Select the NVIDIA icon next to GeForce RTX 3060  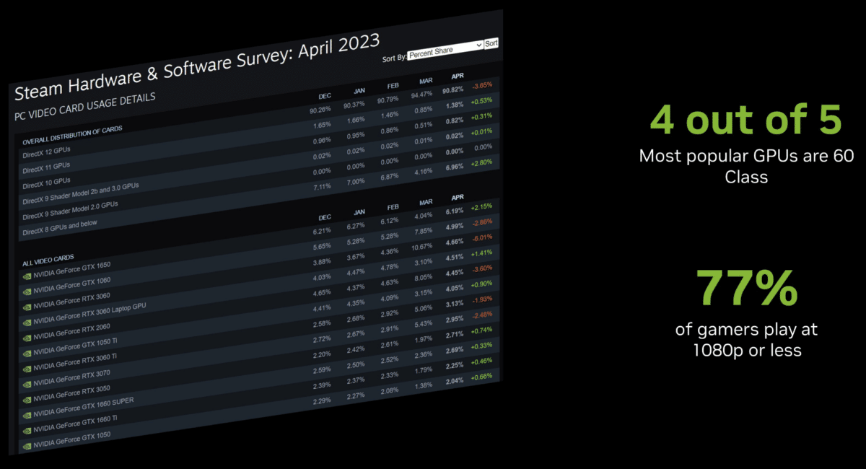pyautogui.click(x=28, y=308)
